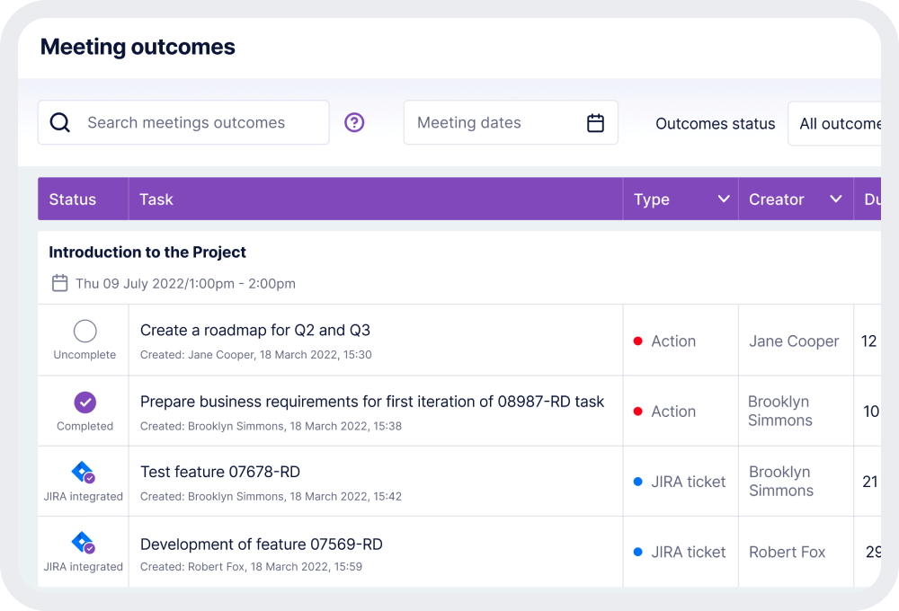This screenshot has height=611, width=899.
Task: Click JIRA integrated icon for Test feature 07678-RD
Action: [83, 473]
